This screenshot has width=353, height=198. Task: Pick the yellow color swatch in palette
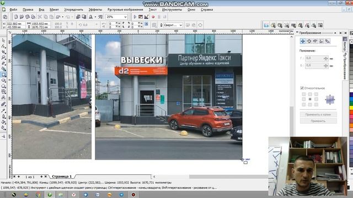[351, 108]
